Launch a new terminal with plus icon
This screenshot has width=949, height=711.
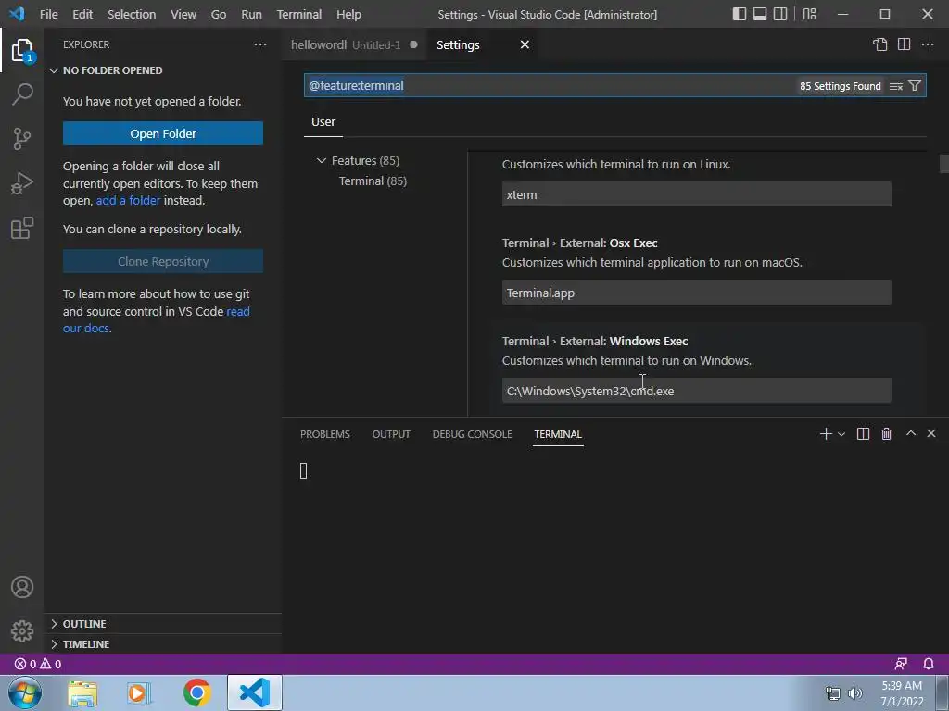click(826, 434)
